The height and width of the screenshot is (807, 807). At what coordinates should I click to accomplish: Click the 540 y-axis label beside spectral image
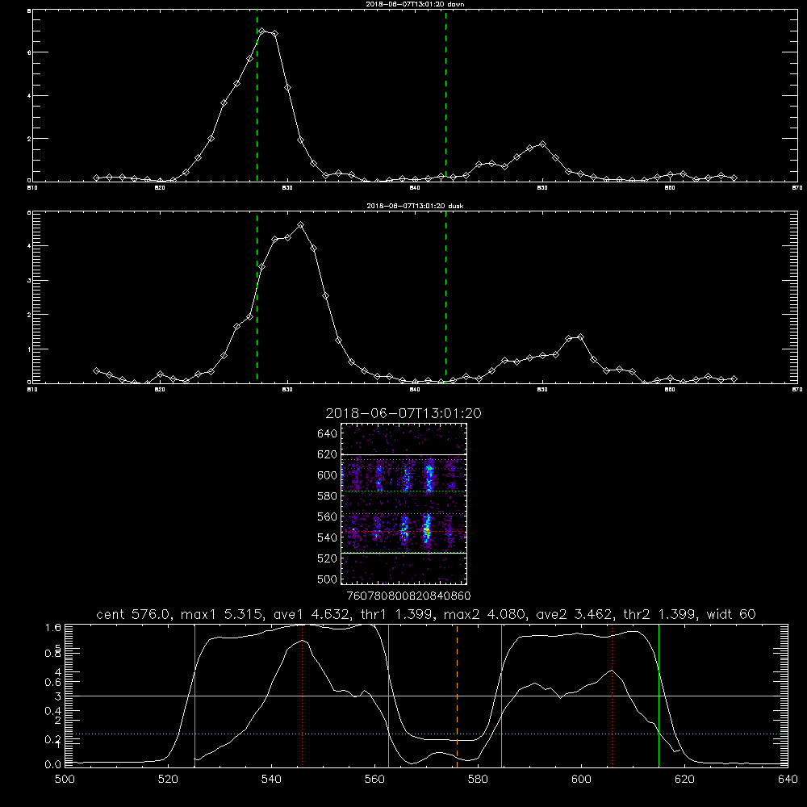coord(328,537)
